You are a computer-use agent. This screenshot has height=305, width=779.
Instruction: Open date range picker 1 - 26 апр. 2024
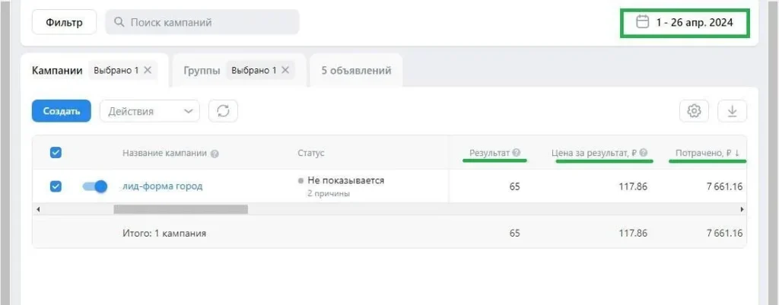click(x=692, y=22)
